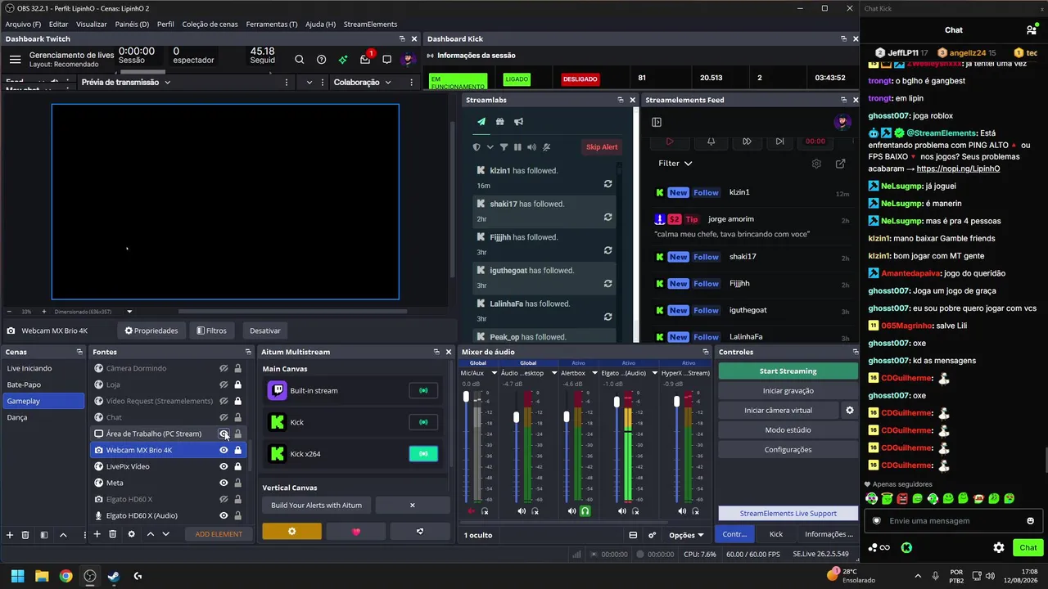The height and width of the screenshot is (589, 1048).
Task: Open Streamelements Feed settings gear
Action: click(816, 164)
